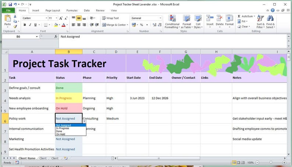The height and width of the screenshot is (167, 292).
Task: Open the Calibri font name dropdown
Action: [x=46, y=18]
